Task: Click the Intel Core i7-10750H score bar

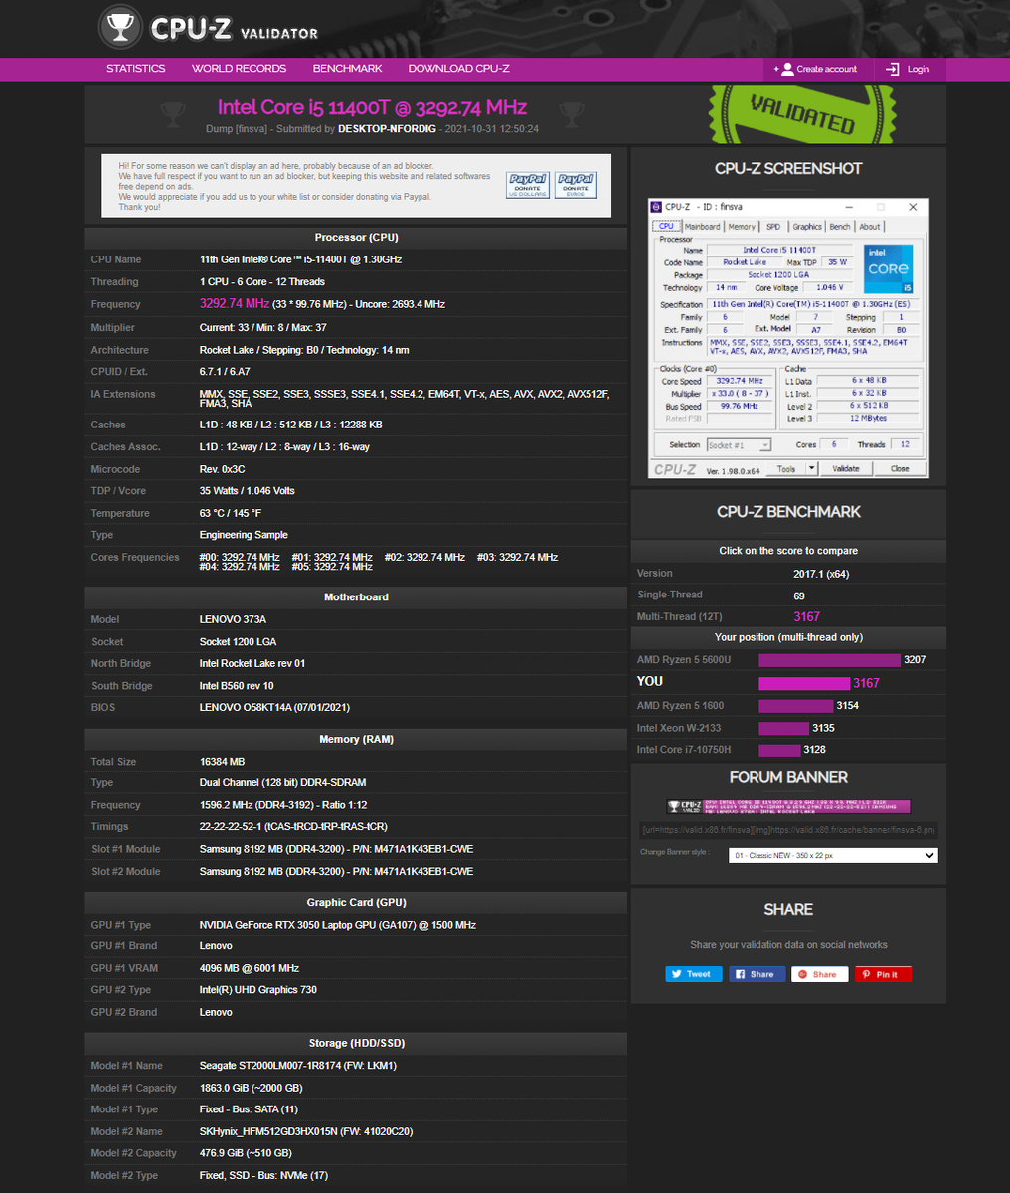Action: coord(779,751)
